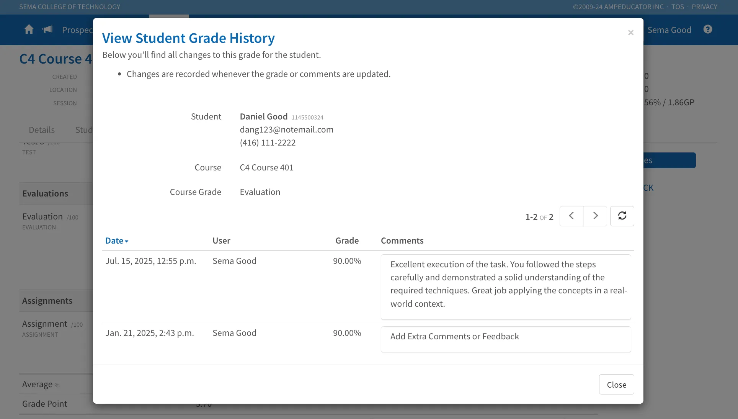The image size is (738, 419).
Task: Click the Assignment /100 item in background page
Action: click(52, 324)
